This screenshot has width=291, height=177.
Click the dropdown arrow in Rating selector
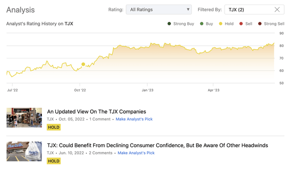click(188, 10)
